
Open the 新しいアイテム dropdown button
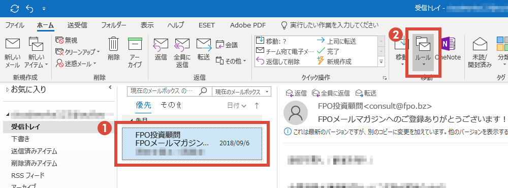point(36,52)
